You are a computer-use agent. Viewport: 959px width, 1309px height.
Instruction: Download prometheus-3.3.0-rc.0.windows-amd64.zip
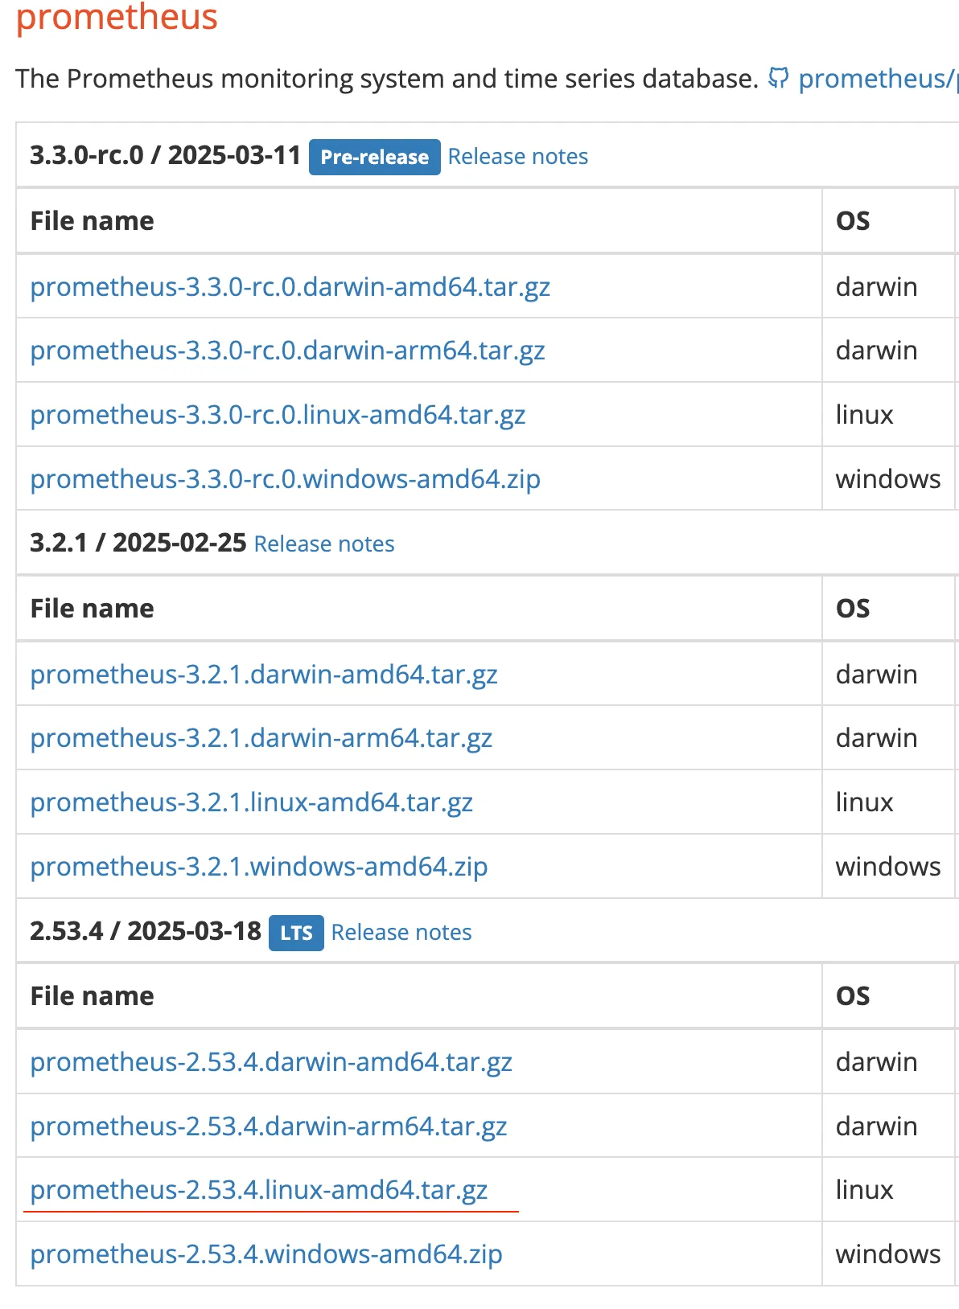click(286, 479)
